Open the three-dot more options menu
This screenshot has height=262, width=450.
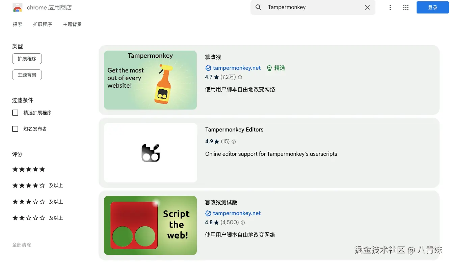(390, 7)
